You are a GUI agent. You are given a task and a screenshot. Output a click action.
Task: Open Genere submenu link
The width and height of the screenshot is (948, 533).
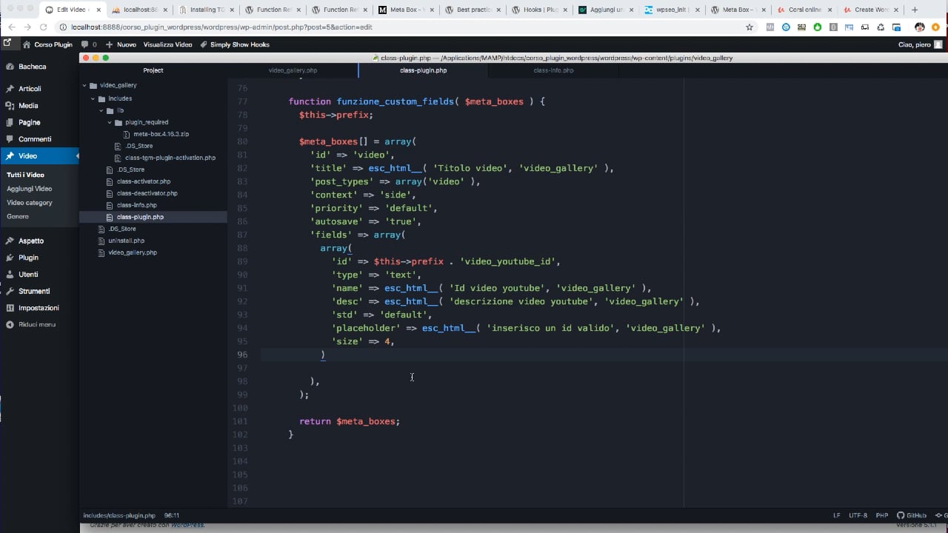18,216
